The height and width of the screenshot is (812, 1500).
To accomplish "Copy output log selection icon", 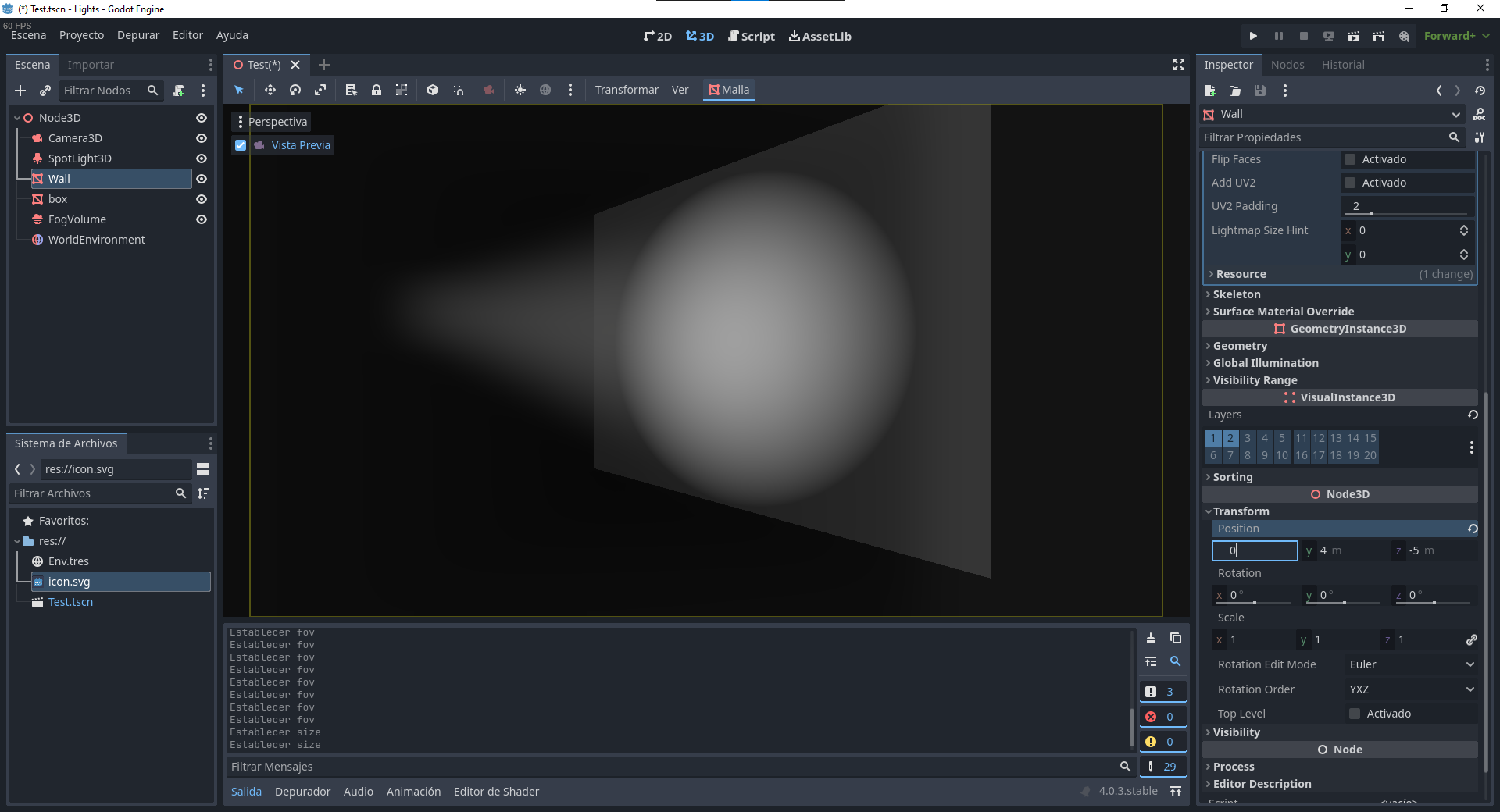I will [1176, 638].
